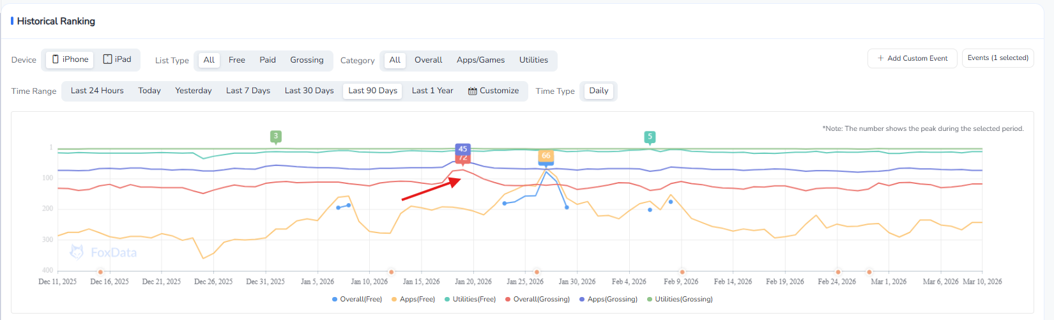
Task: Open the Events (1 selected) dropdown
Action: coord(997,58)
